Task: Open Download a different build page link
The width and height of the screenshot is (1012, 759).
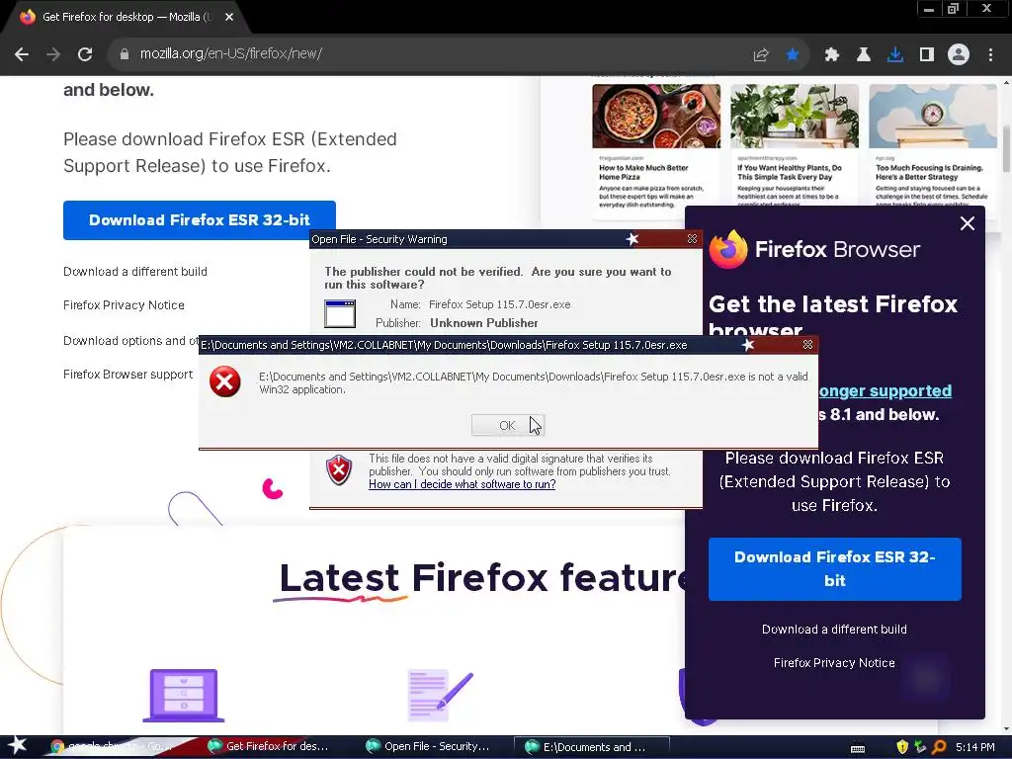Action: (134, 272)
